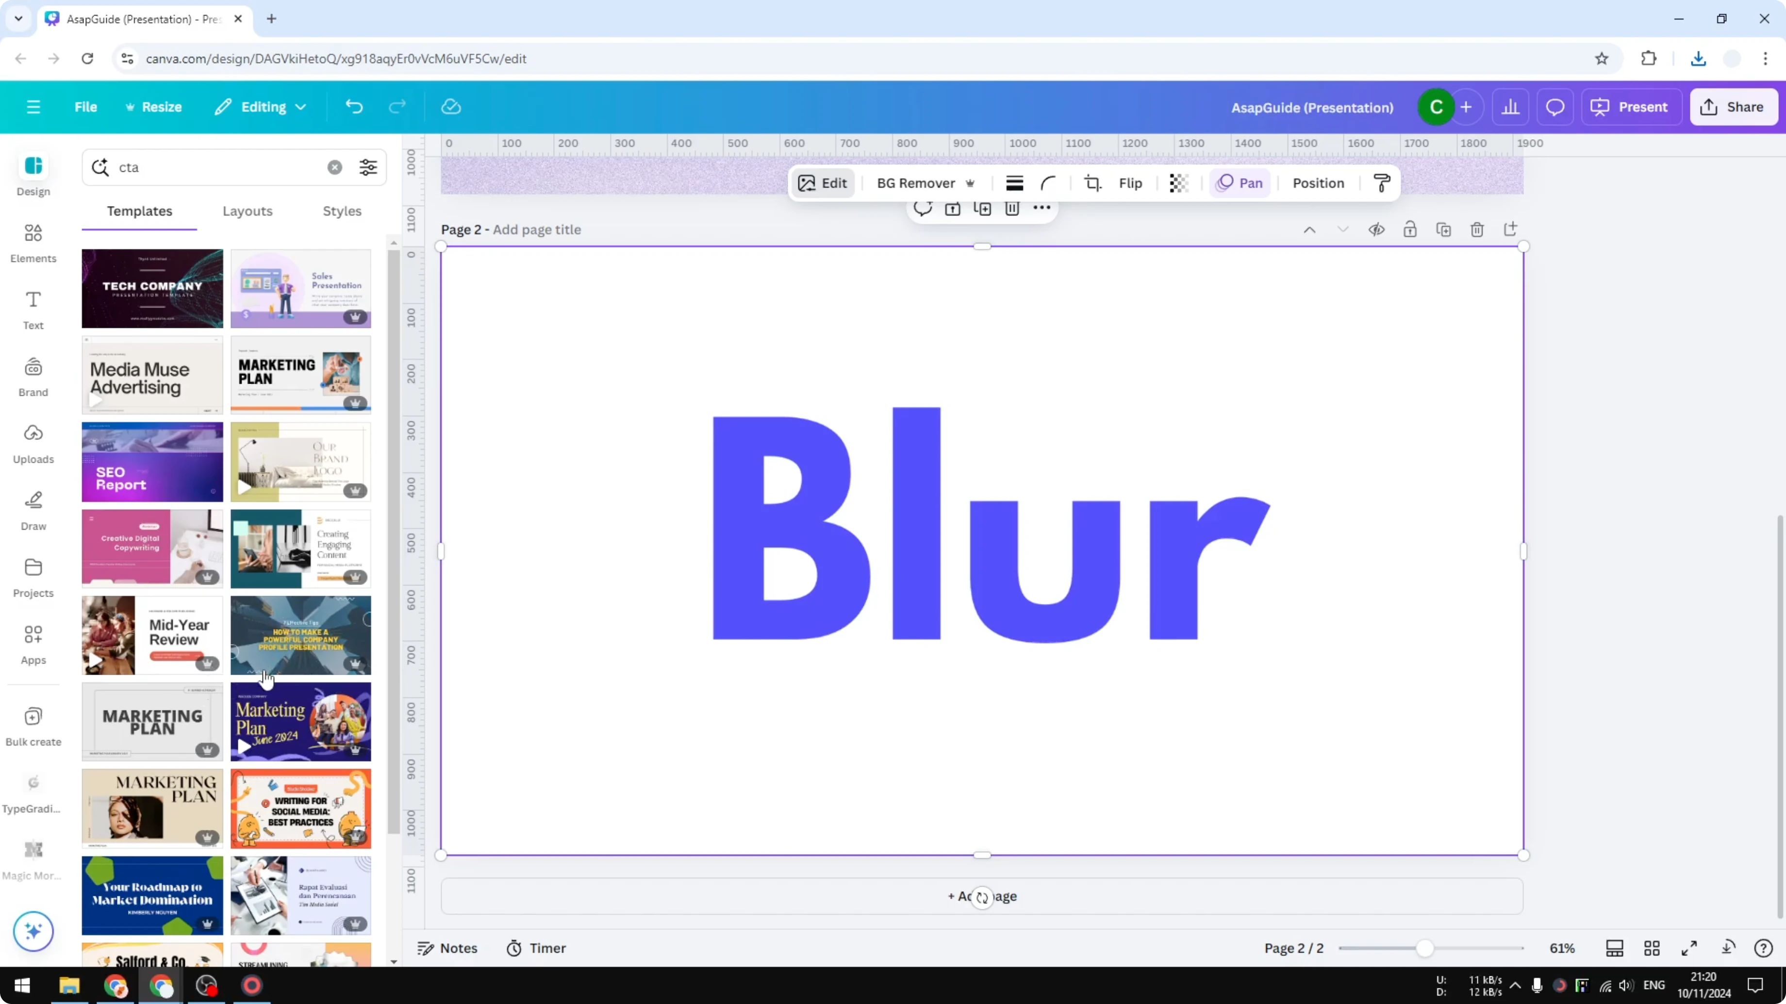The image size is (1786, 1004).
Task: Expand search filters beside the cta search box
Action: click(368, 167)
